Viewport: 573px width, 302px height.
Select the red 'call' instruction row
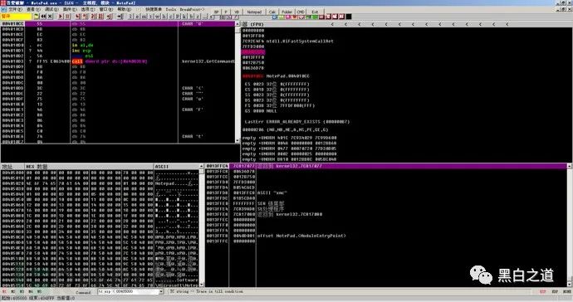coord(118,61)
